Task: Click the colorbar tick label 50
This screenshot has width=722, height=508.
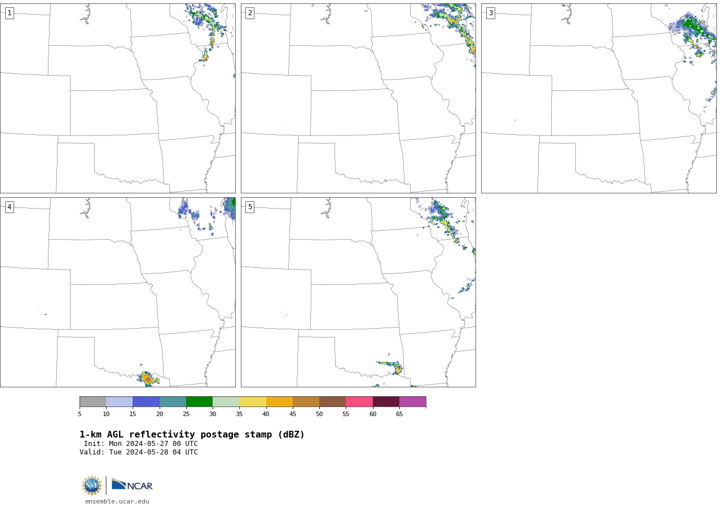Action: click(x=319, y=414)
